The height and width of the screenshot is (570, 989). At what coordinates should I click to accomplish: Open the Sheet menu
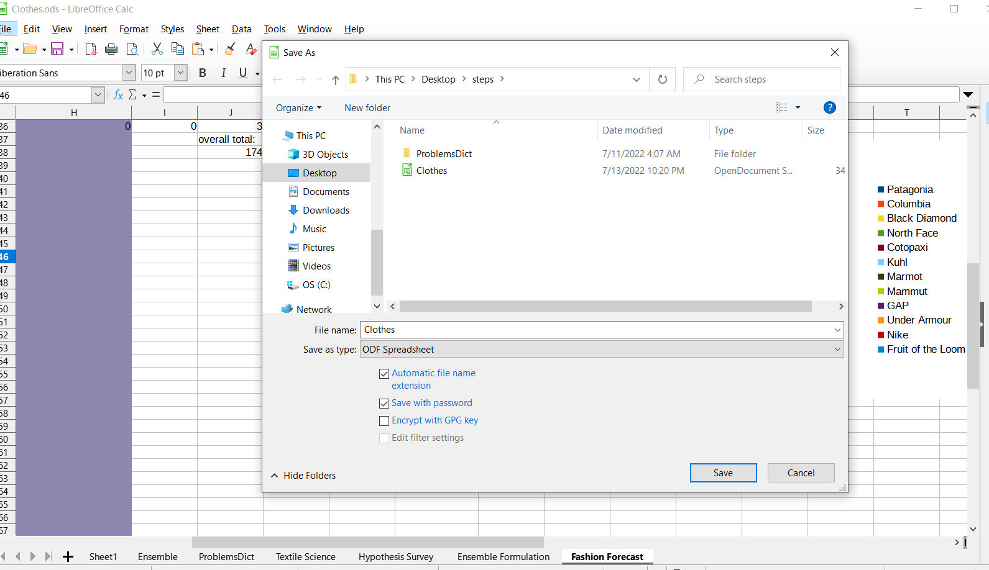[208, 29]
